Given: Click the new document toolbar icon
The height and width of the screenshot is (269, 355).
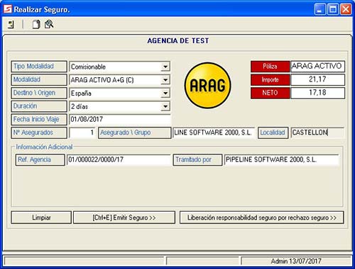Looking at the screenshot, I should coord(36,24).
